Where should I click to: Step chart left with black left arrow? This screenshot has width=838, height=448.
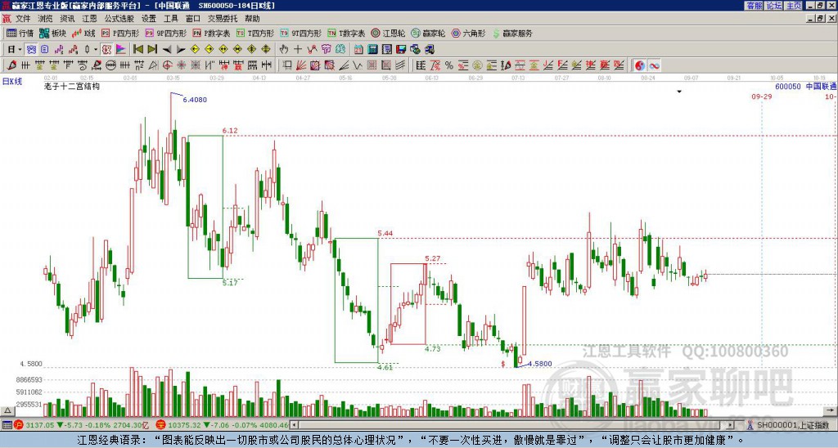tap(167, 50)
